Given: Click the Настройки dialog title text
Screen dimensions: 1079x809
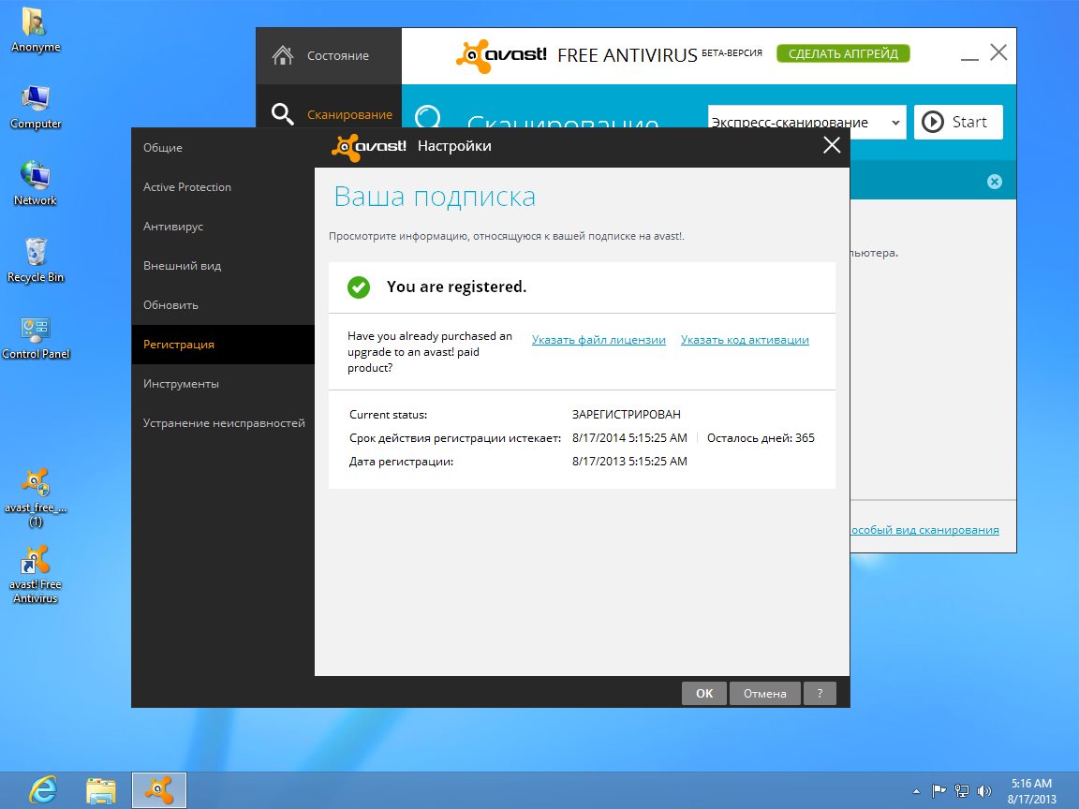Looking at the screenshot, I should (x=454, y=146).
